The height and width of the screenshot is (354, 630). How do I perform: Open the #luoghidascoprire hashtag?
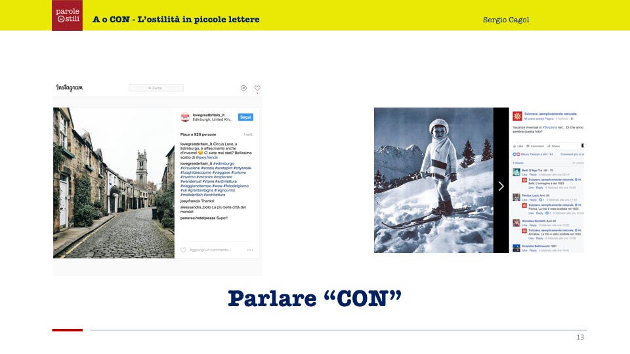tap(196, 172)
